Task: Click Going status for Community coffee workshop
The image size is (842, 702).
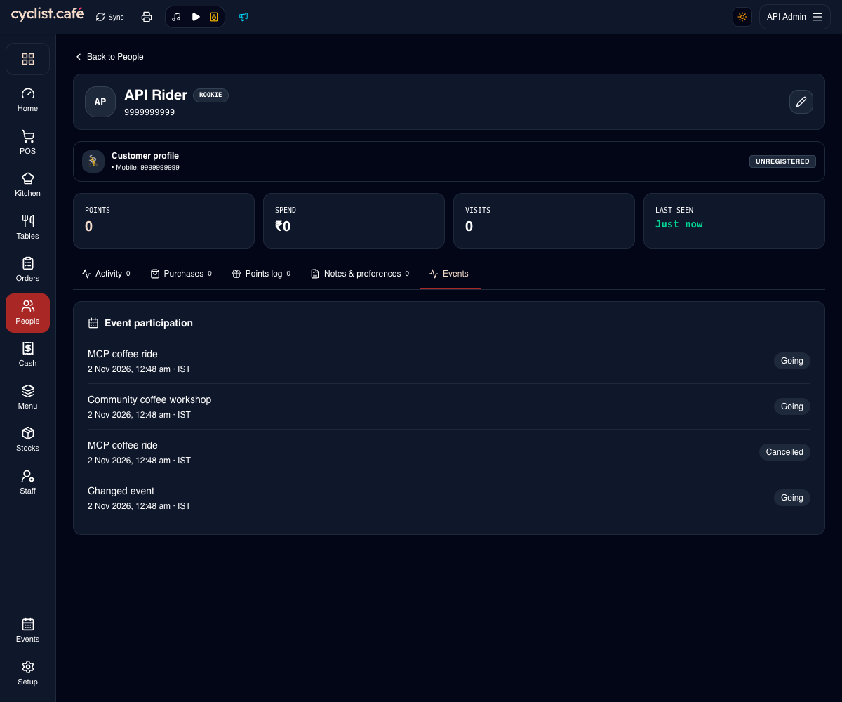Action: pos(792,406)
